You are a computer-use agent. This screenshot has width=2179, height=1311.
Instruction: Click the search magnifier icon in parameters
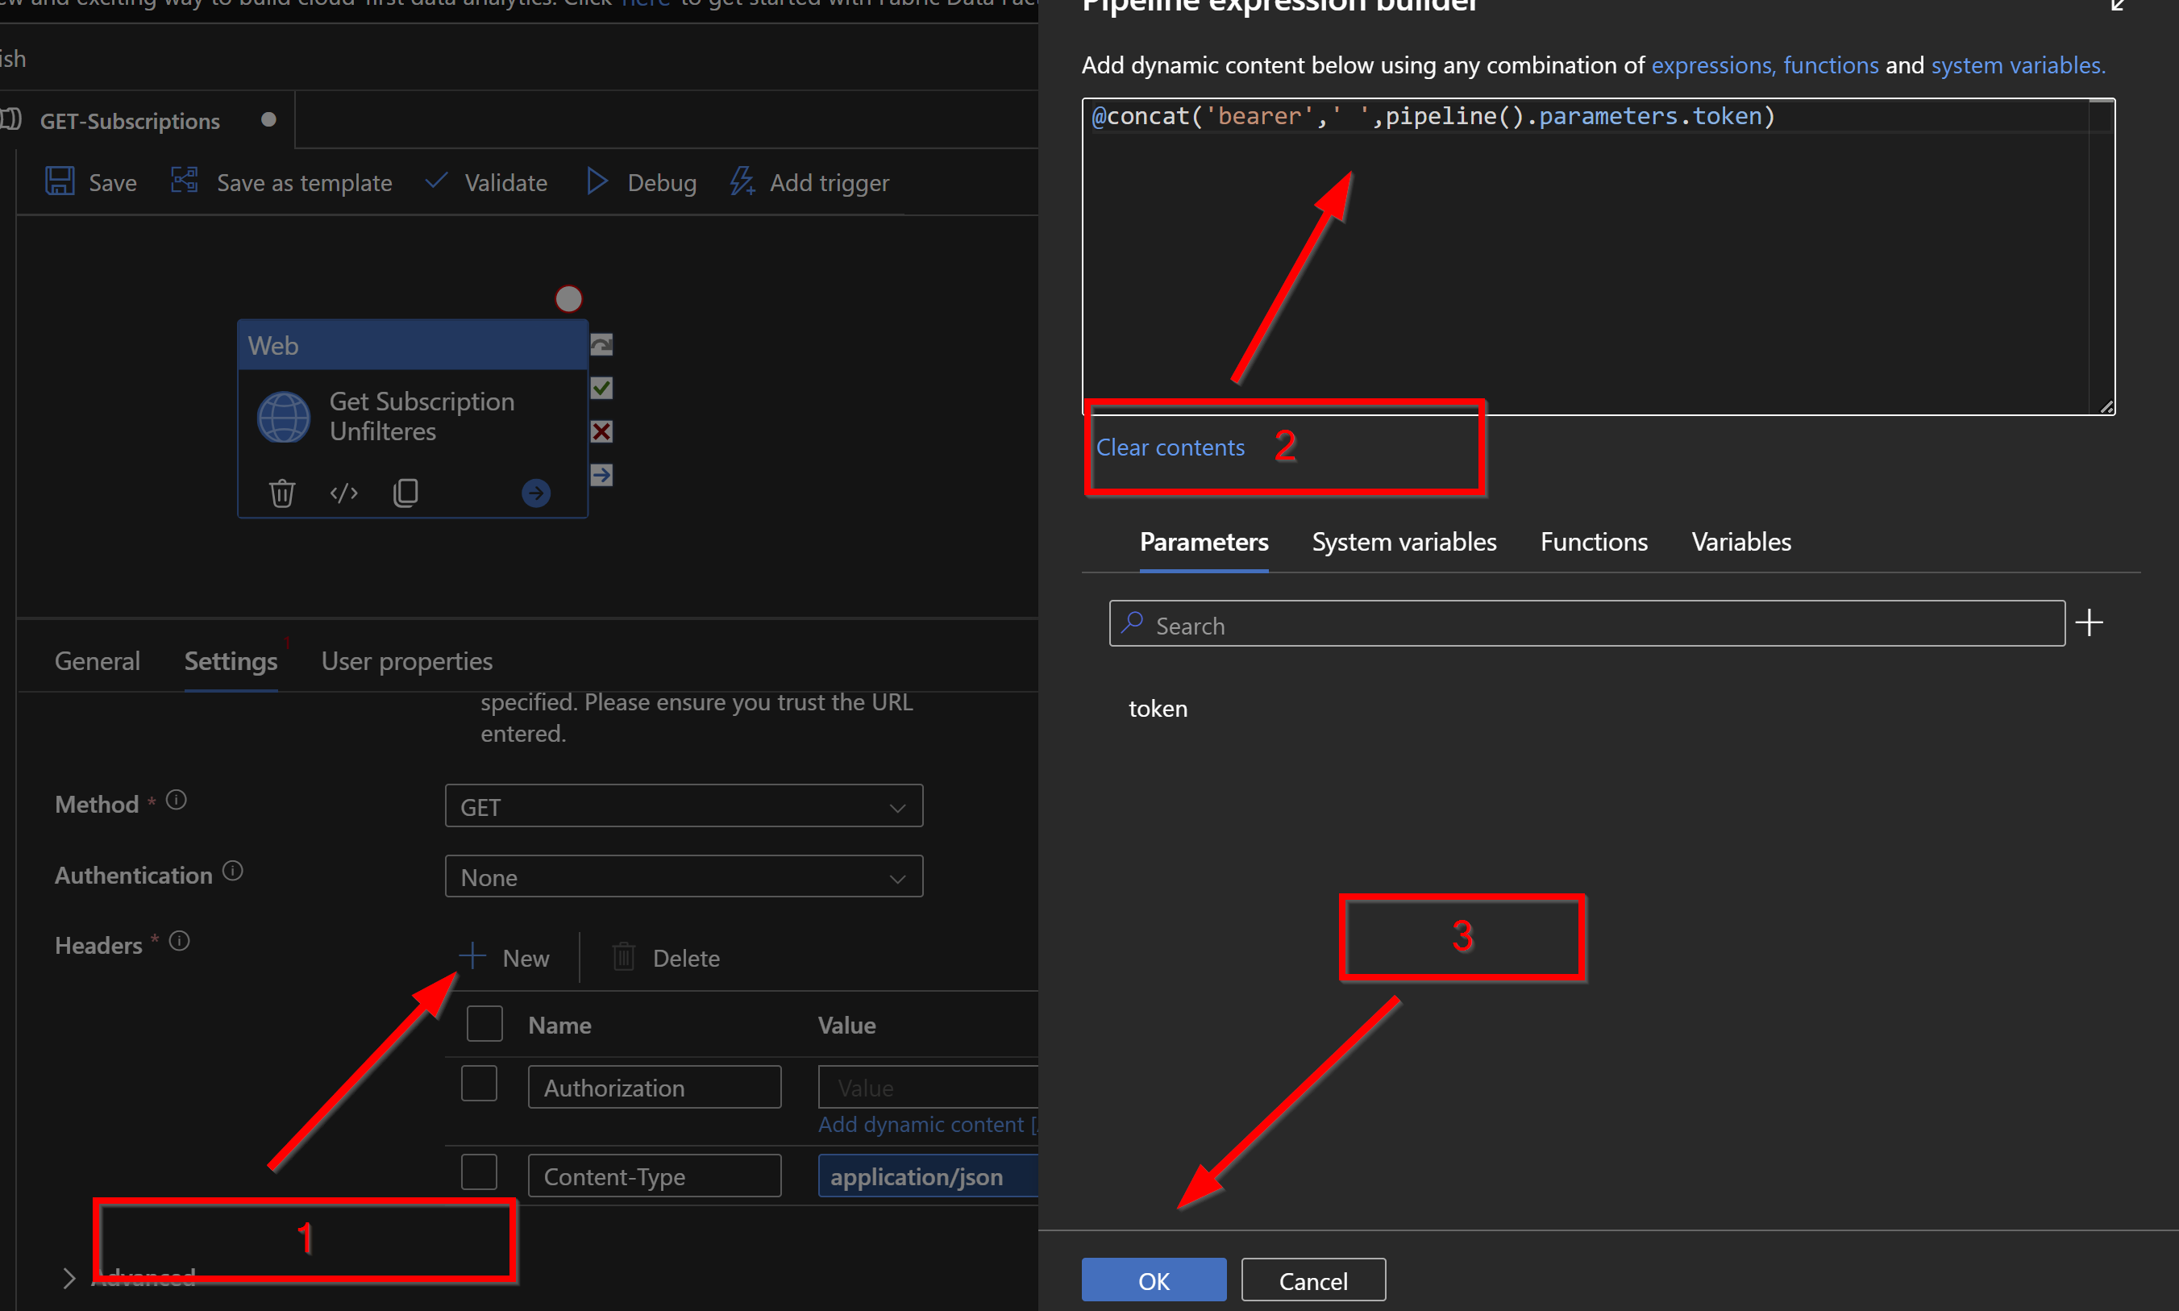tap(1133, 622)
